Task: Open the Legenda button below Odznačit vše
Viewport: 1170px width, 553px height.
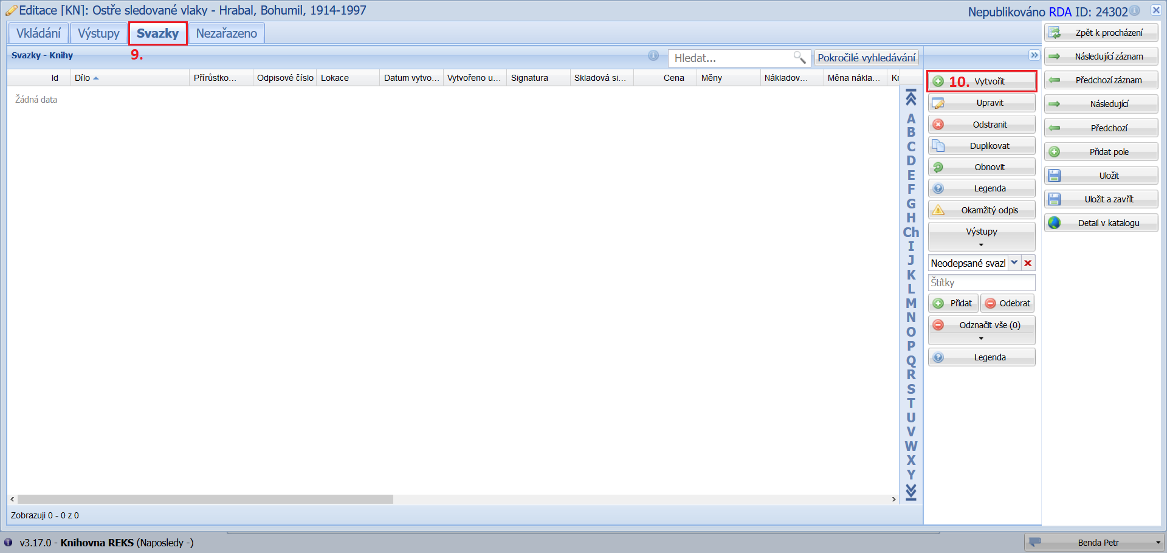Action: coord(982,357)
